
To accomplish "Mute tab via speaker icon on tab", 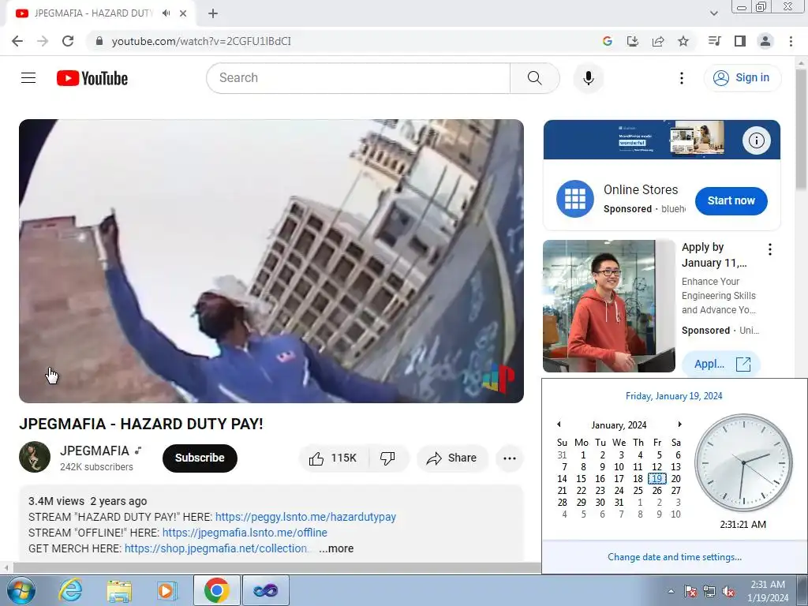I will 166,13.
